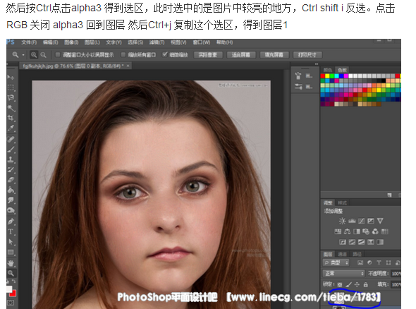Click the Zoom In mode icon
416x309 pixels.
34,55
